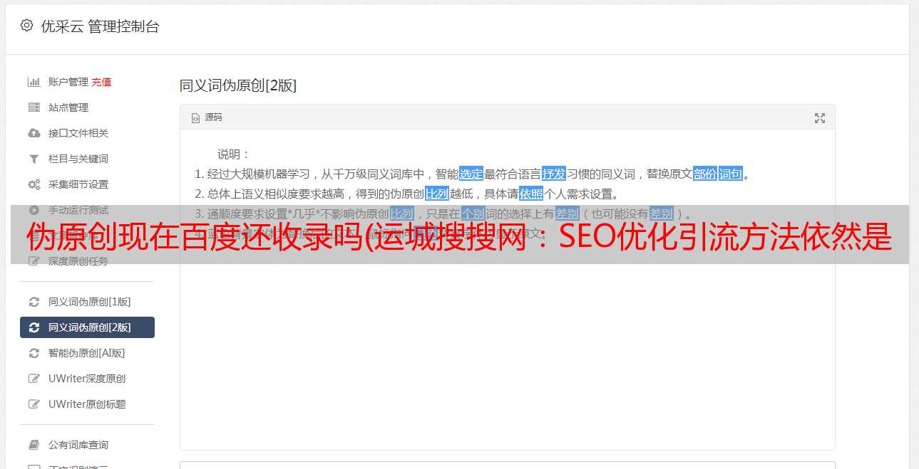Select the filter icon next to 栏目与关键词

[34, 159]
